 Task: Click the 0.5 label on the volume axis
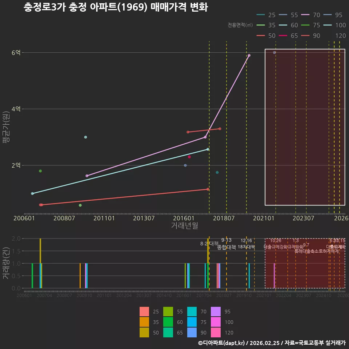(x=16, y=276)
